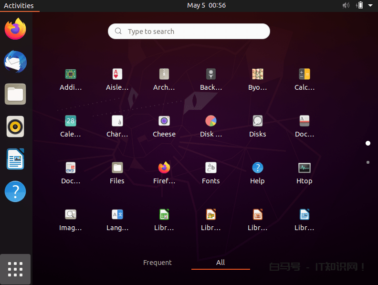Launch the Cheese webcam app
Viewport: 378px width, 285px height.
point(164,121)
